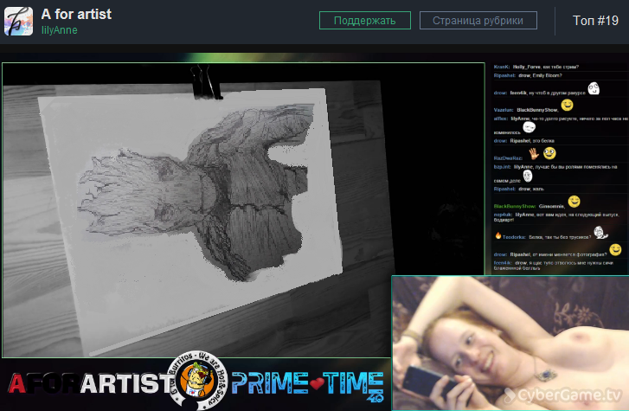629x411 pixels.
Task: Click the alfkx username in chat
Action: coord(500,119)
